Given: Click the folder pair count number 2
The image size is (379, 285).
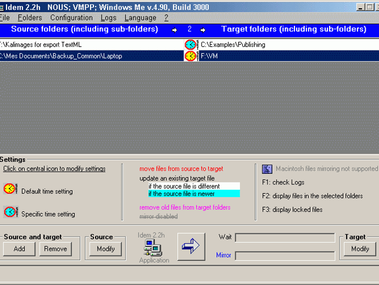Looking at the screenshot, I should (189, 29).
